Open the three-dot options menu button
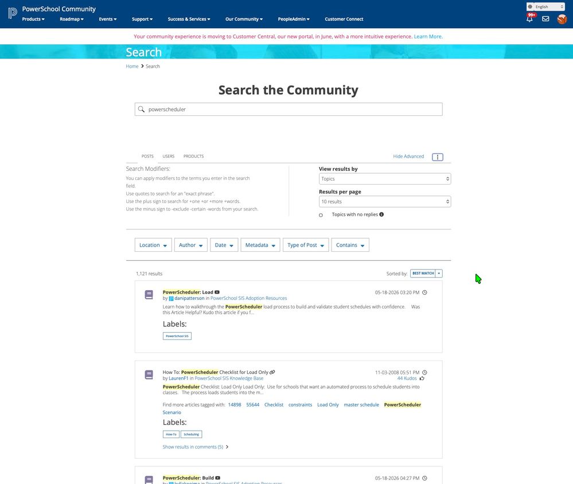Viewport: 573px width, 484px height. point(438,157)
